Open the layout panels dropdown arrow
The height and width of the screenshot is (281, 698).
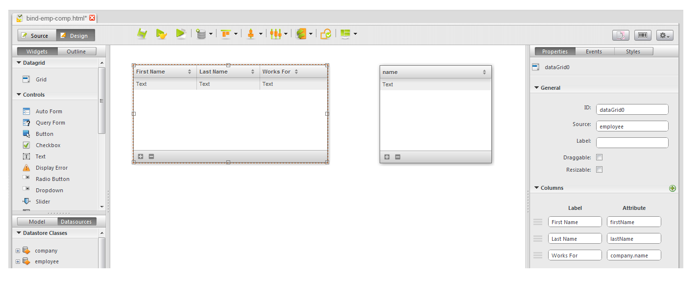click(355, 34)
